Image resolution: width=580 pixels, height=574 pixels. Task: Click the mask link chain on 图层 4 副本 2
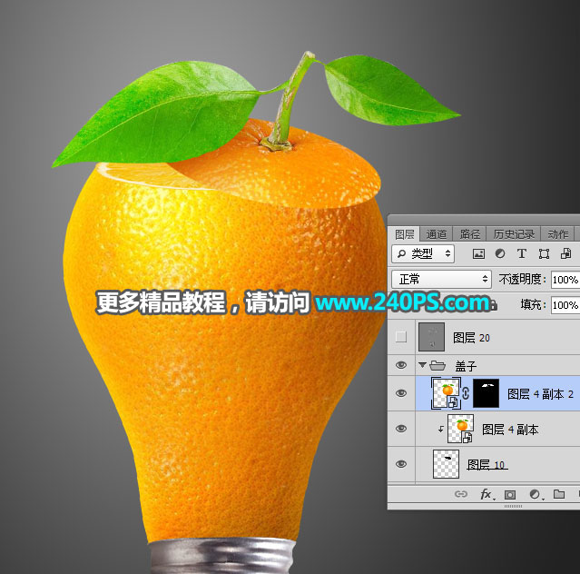coord(466,393)
